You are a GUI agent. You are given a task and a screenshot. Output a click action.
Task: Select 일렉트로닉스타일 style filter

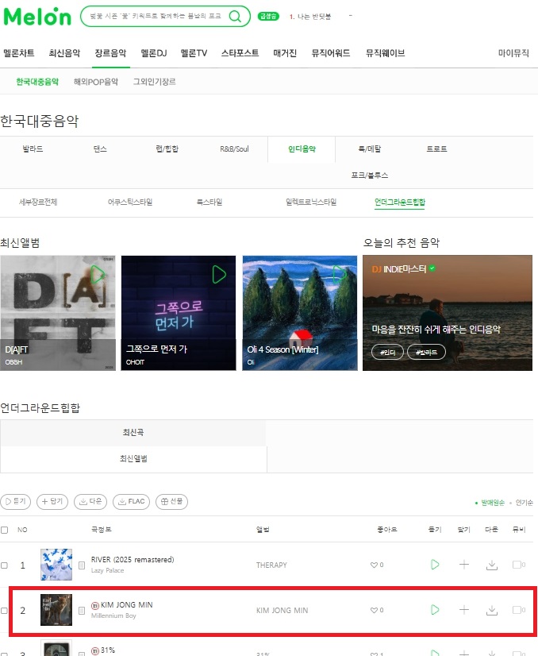[x=311, y=202]
